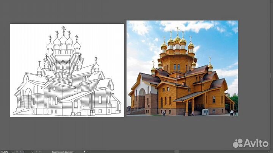Expand the artboard navigation dropdown

32,151
